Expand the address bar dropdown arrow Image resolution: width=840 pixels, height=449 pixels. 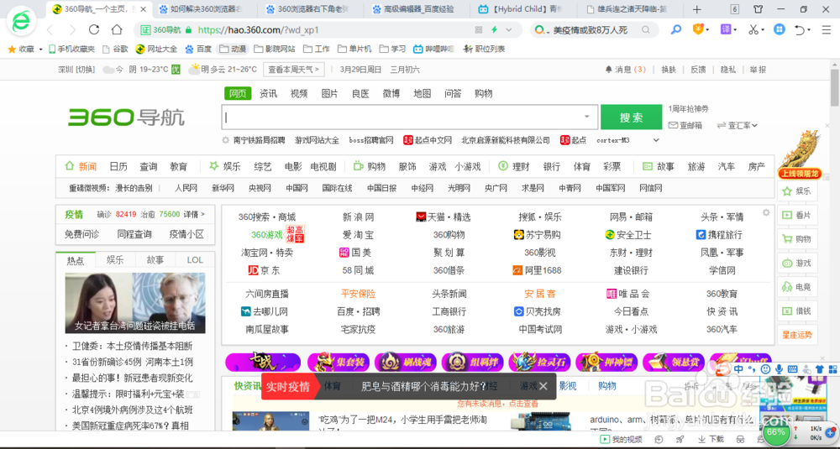[509, 29]
